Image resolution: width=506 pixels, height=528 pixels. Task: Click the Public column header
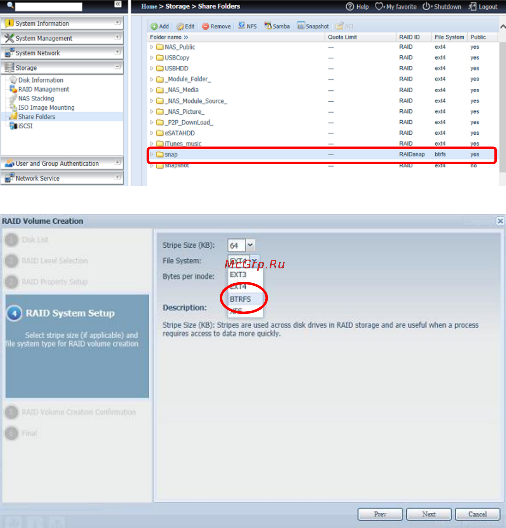point(483,37)
